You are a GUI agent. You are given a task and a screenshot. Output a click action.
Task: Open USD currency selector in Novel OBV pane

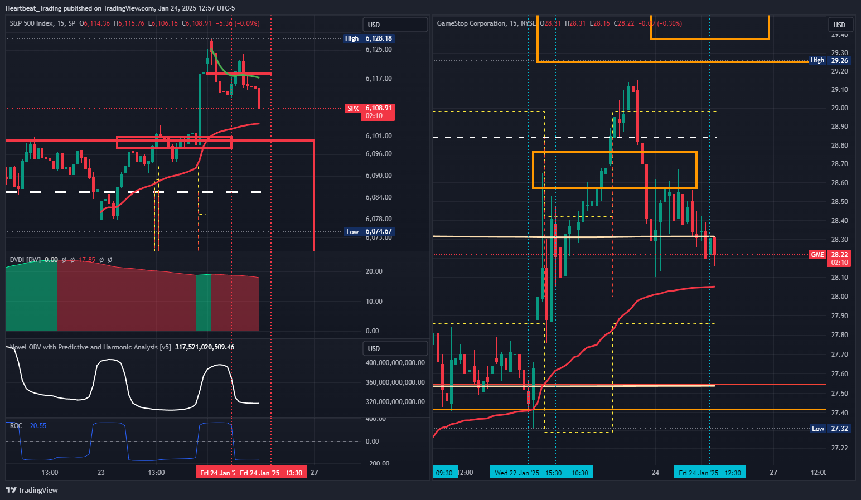pyautogui.click(x=395, y=348)
